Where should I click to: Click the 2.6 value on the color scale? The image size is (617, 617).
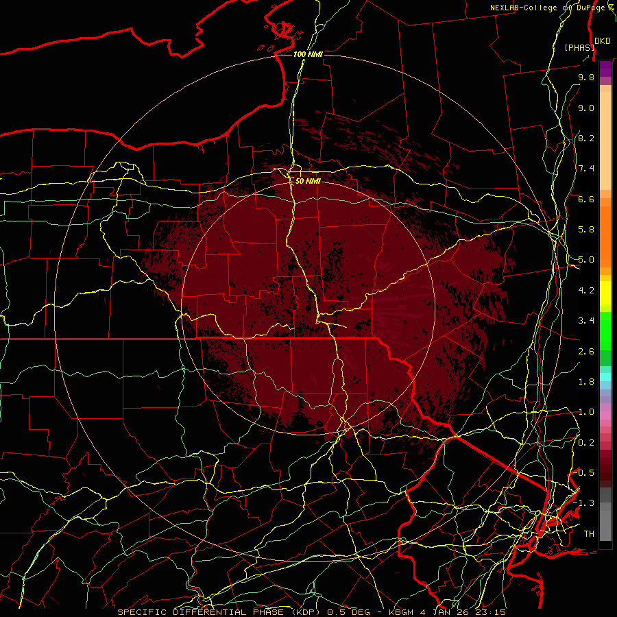click(586, 351)
